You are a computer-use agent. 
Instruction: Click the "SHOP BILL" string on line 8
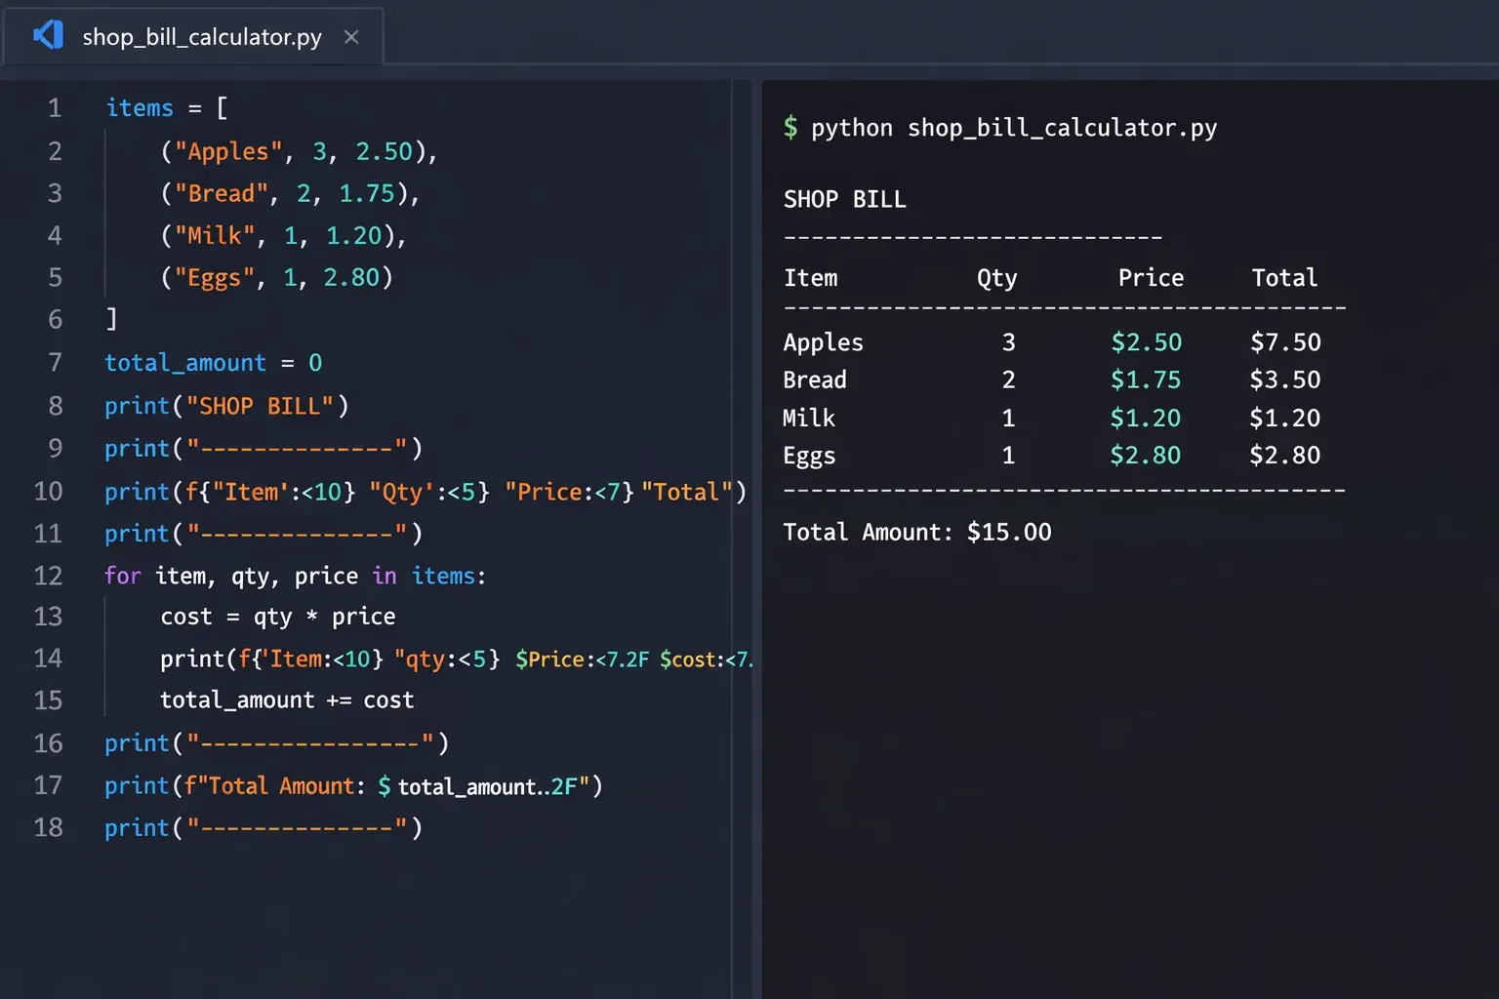pyautogui.click(x=260, y=406)
